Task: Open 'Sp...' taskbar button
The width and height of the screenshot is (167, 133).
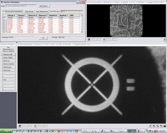Action: tap(96, 131)
